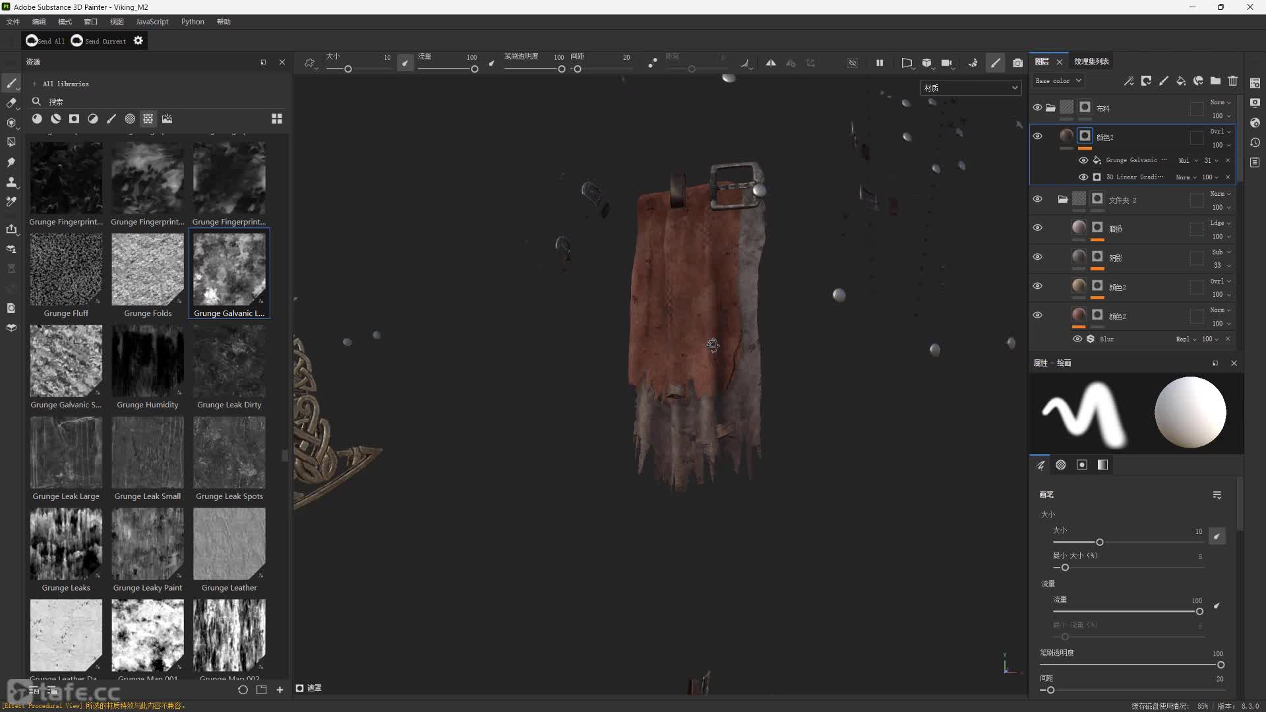Add a new folder in layers

[1215, 80]
